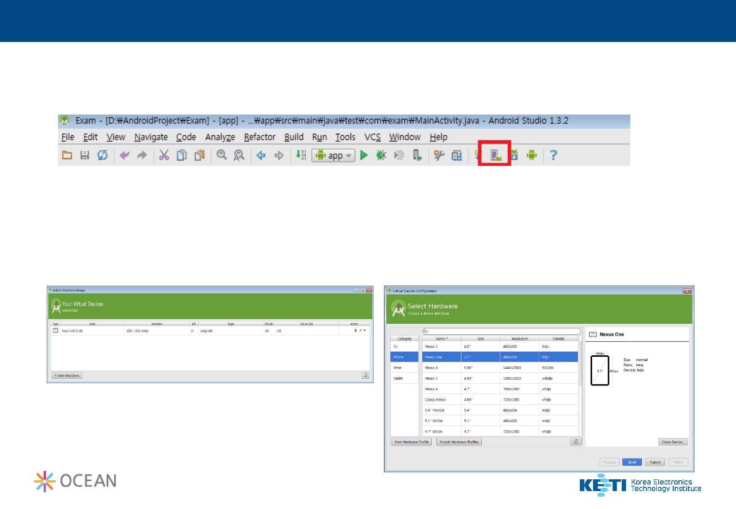Click the Android Device Monitor icon

click(532, 155)
